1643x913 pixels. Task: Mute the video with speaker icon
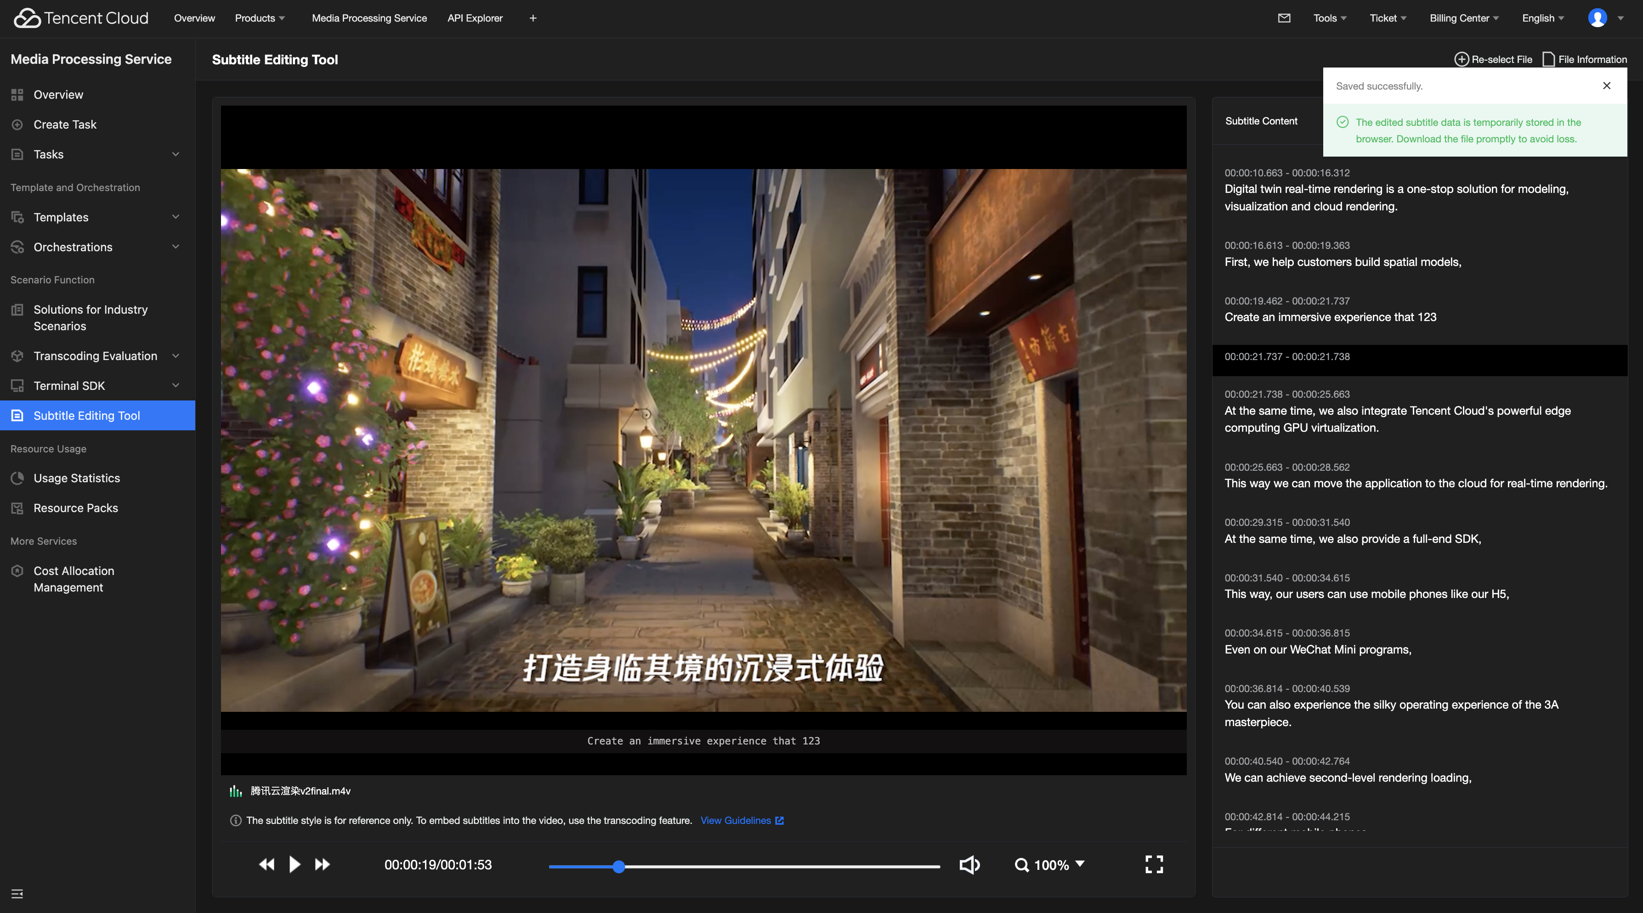coord(969,864)
